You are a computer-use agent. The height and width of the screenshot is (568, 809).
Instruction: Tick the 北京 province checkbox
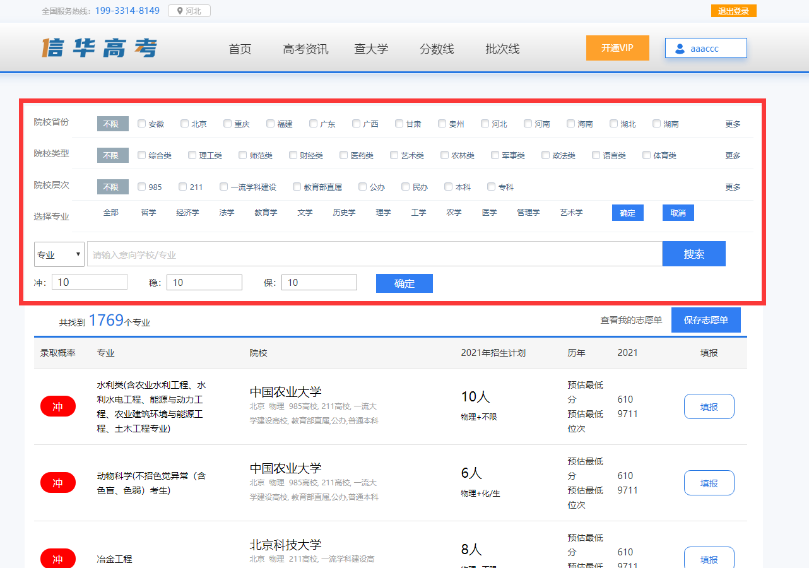click(x=185, y=124)
